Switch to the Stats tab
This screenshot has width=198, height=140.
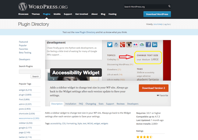101,104
